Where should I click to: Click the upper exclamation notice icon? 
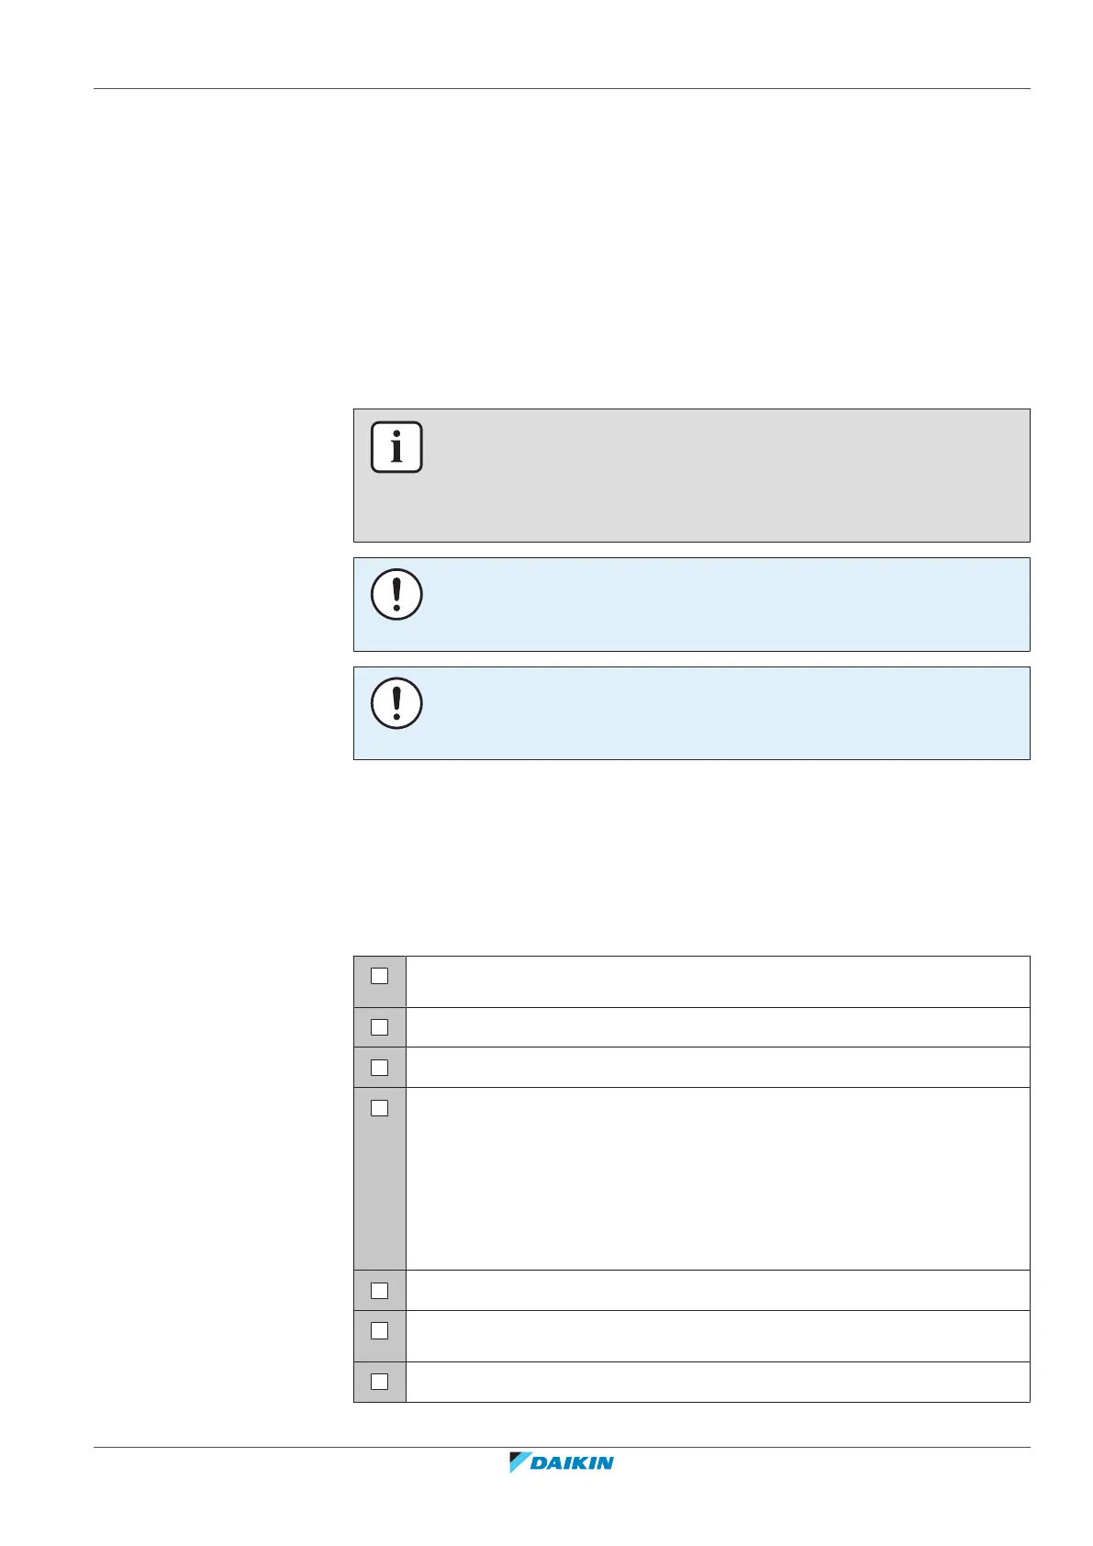396,594
